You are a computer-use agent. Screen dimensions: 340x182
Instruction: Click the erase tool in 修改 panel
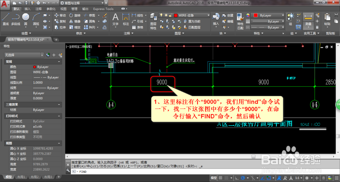104,15
